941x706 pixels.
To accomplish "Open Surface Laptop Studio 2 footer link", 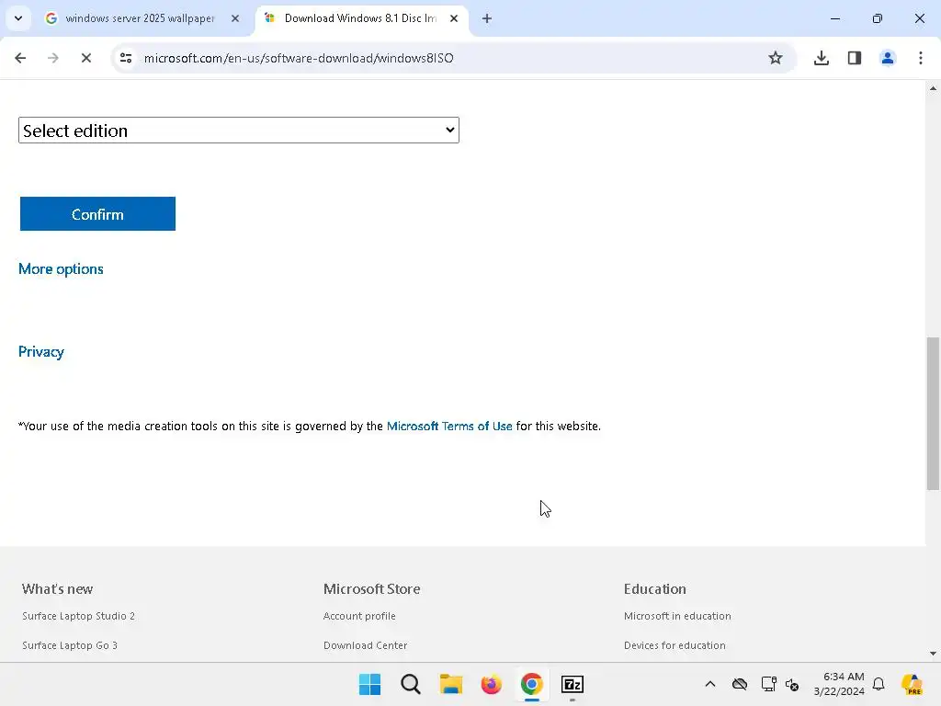I will [x=79, y=616].
